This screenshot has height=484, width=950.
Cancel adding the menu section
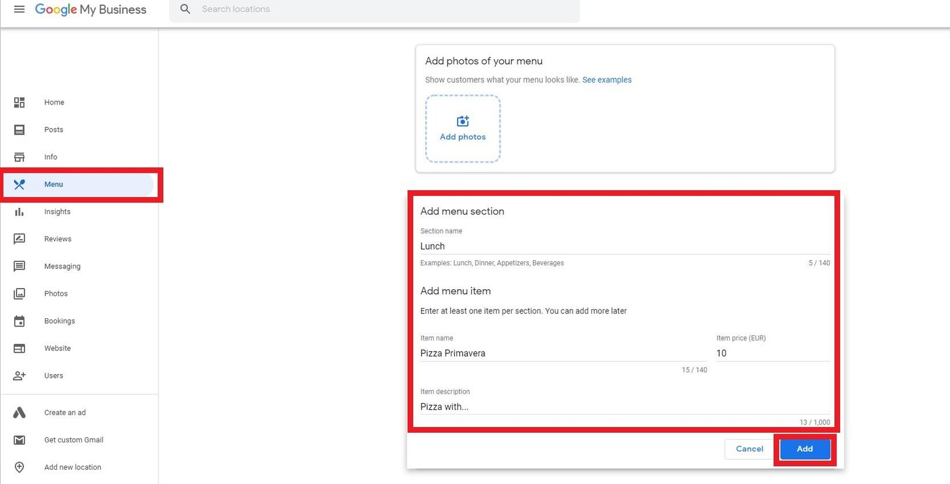point(749,449)
